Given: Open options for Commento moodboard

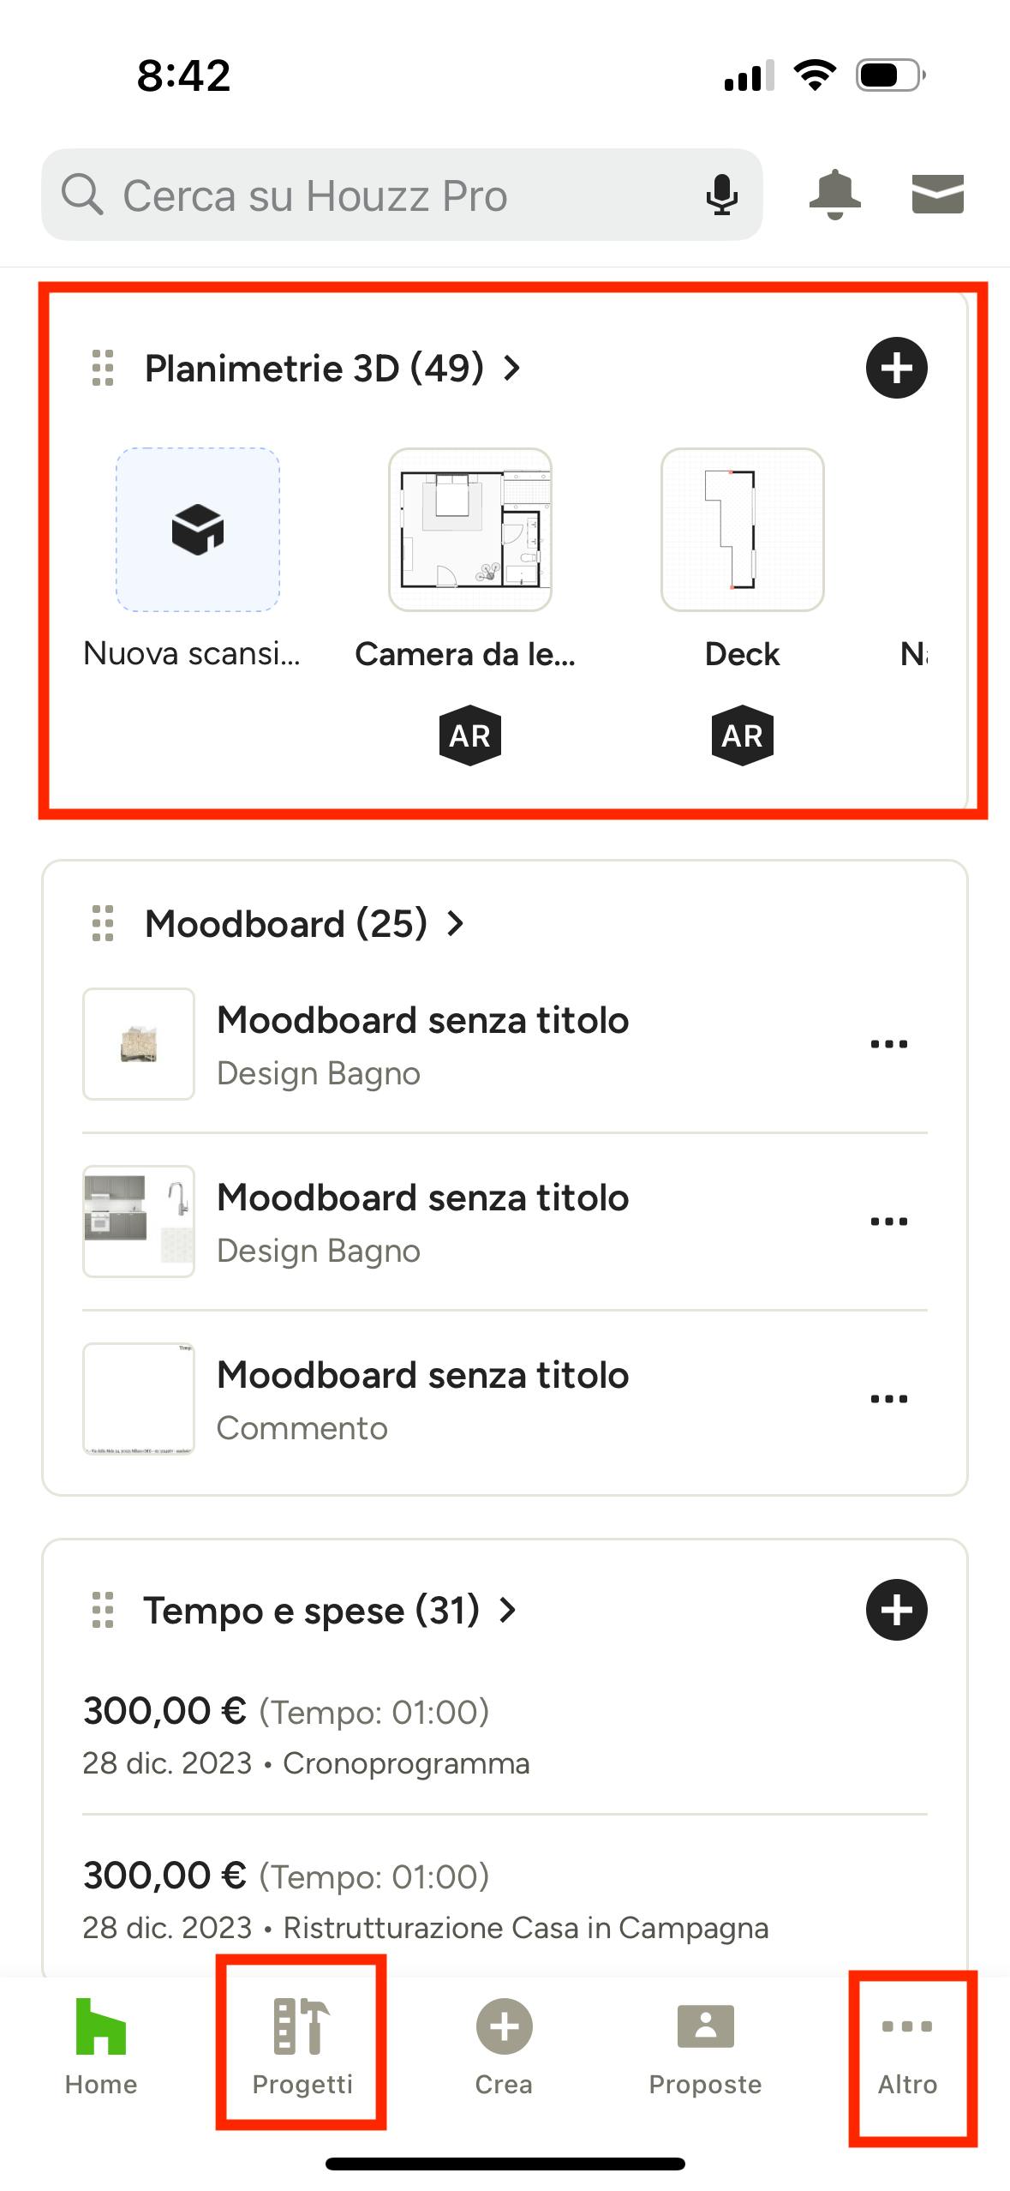Looking at the screenshot, I should [x=888, y=1399].
